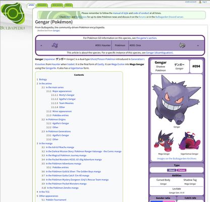Open the history tab
Viewport: 210px width, 202px height.
69,6
